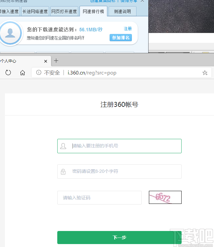Screen dimensions: 214x247
Task: Open 测速说明 tab in speed tester
Action: pyautogui.click(x=122, y=11)
